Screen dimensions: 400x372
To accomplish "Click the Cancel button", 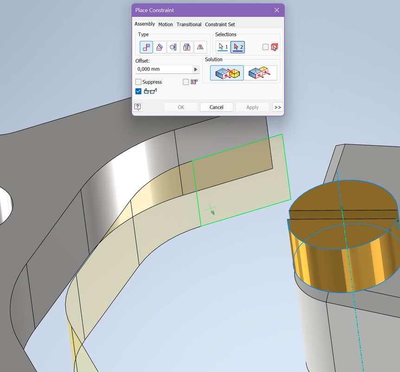I will pyautogui.click(x=217, y=107).
